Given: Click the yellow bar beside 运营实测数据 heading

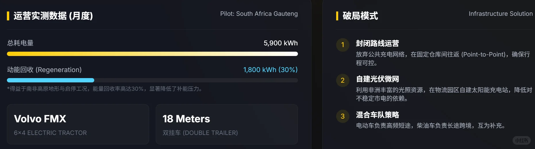Looking at the screenshot, I should [8, 16].
